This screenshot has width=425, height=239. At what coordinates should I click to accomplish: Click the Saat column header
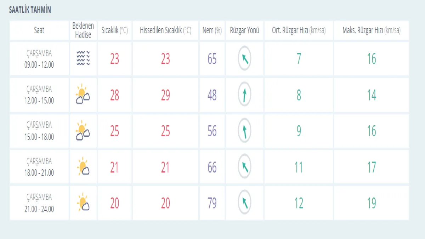point(39,30)
